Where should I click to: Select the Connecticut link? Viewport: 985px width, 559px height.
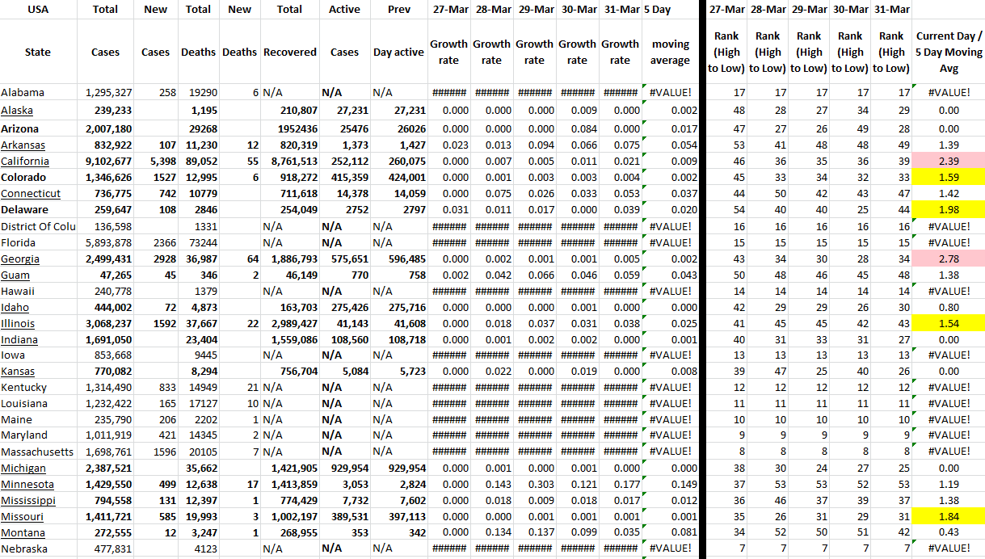coord(31,194)
